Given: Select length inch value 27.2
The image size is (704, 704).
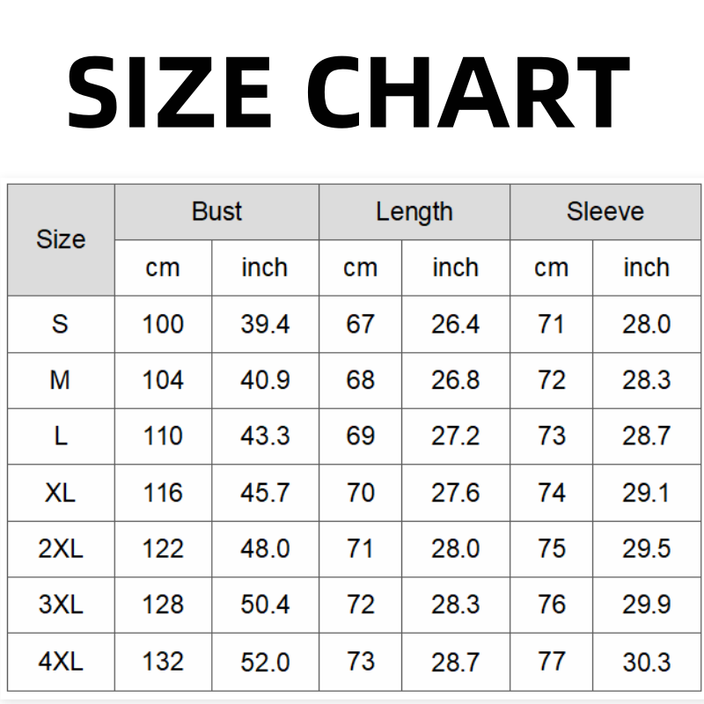Looking at the screenshot, I should 455,436.
